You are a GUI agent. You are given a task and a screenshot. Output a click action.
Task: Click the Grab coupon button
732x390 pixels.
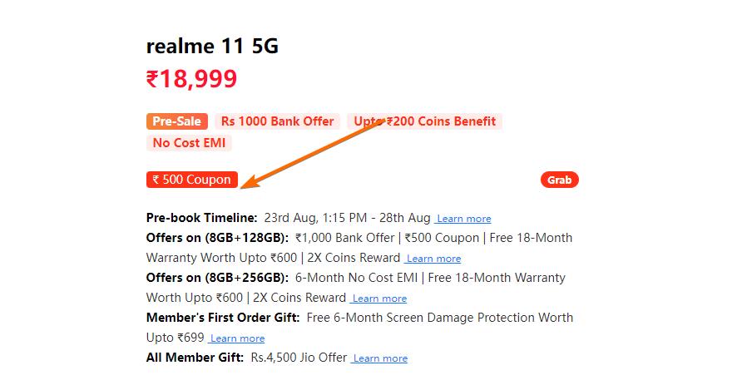559,180
